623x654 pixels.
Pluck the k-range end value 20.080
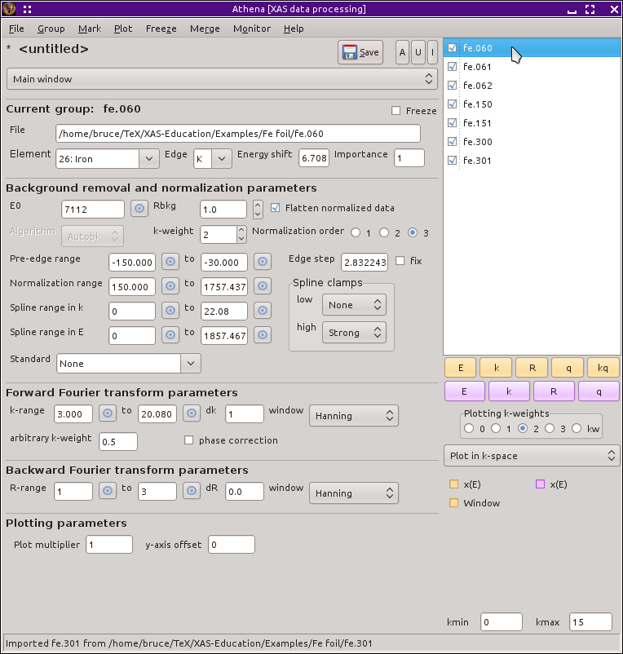(x=192, y=413)
